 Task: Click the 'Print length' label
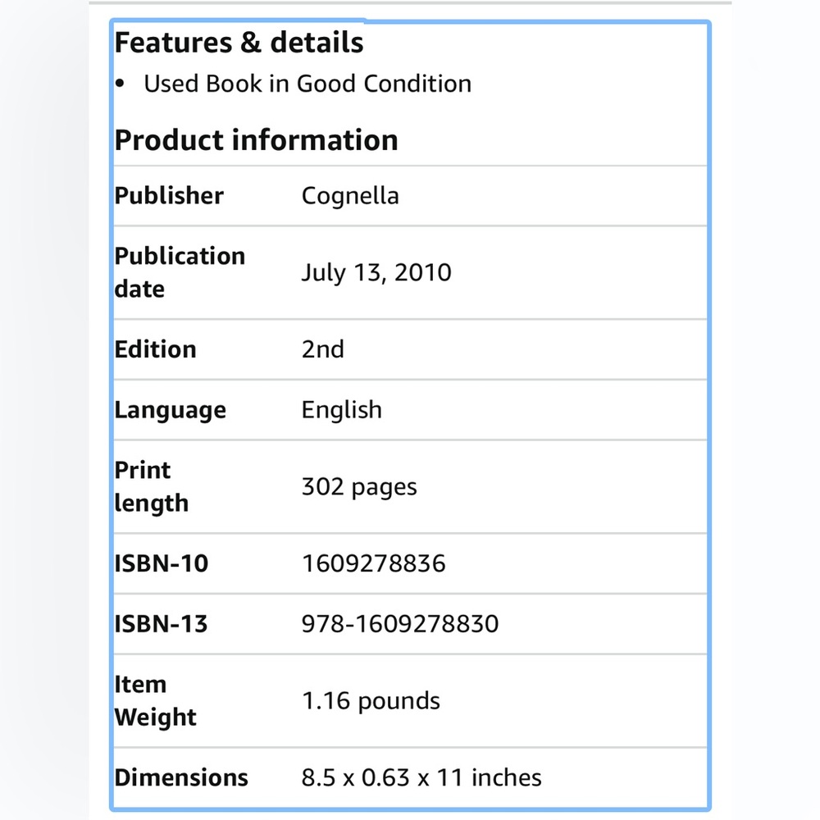pyautogui.click(x=152, y=486)
